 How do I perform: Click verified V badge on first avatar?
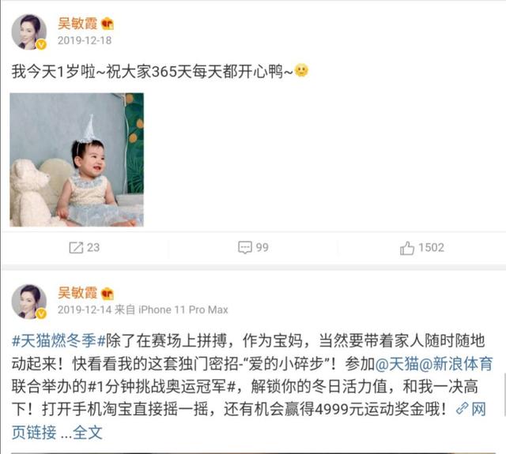(x=41, y=45)
